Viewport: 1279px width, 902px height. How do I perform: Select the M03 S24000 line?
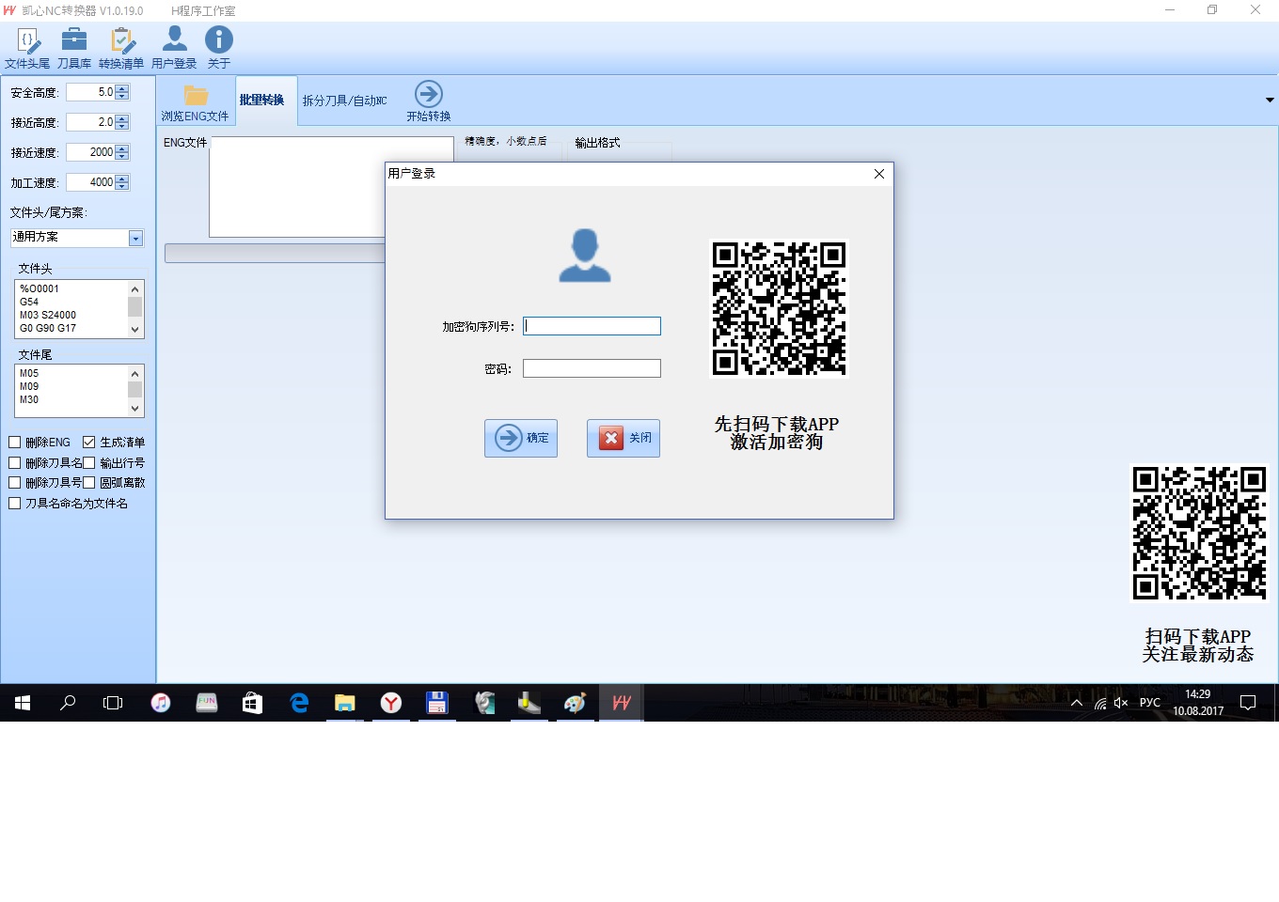pos(48,316)
